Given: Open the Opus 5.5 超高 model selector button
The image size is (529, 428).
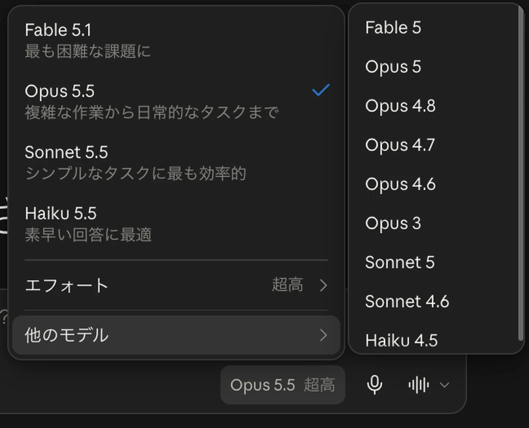Looking at the screenshot, I should [283, 385].
